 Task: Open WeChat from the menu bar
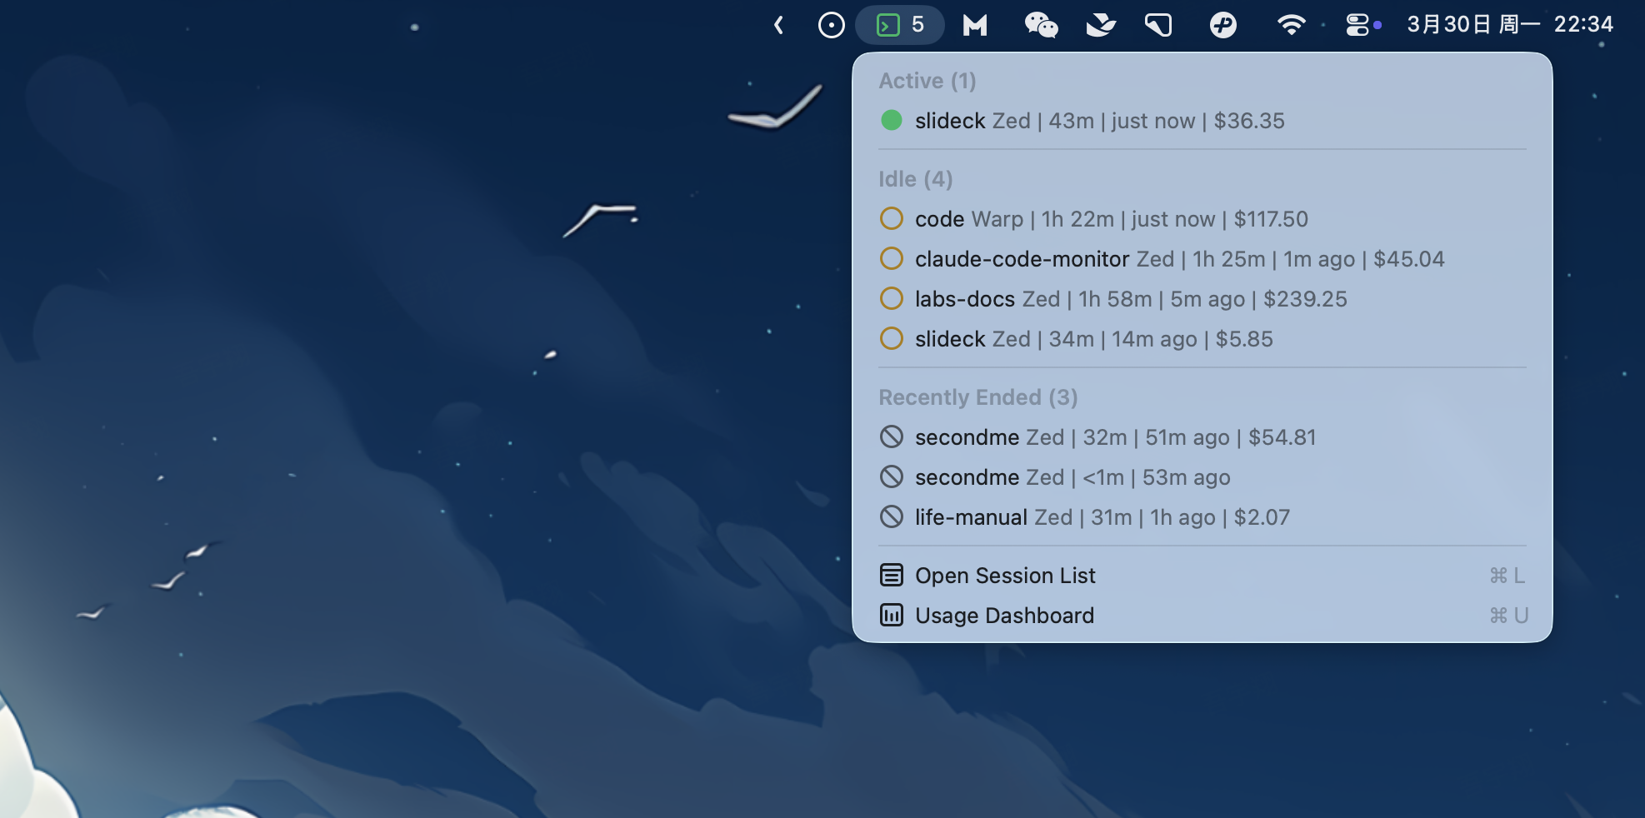tap(1041, 25)
